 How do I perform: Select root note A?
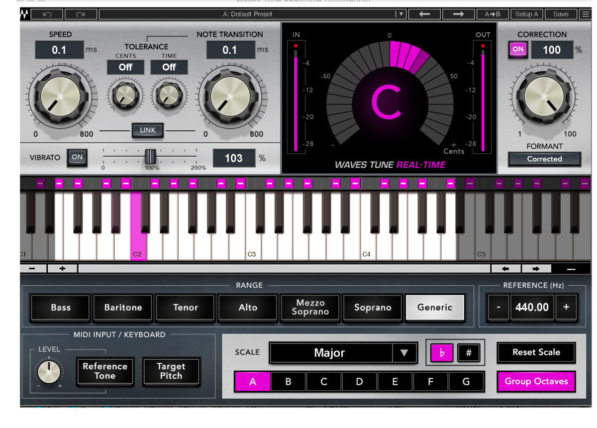pyautogui.click(x=253, y=382)
